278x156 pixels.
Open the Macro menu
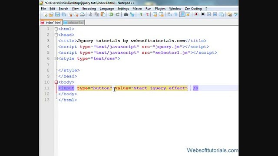point(137,9)
